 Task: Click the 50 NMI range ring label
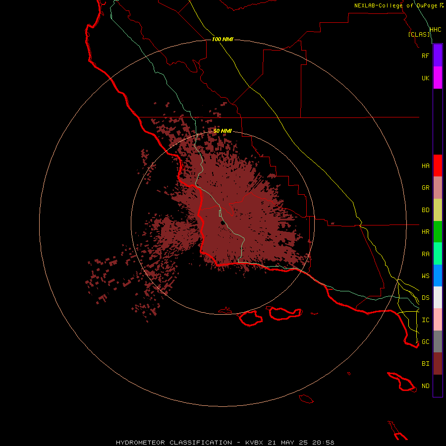pyautogui.click(x=223, y=131)
